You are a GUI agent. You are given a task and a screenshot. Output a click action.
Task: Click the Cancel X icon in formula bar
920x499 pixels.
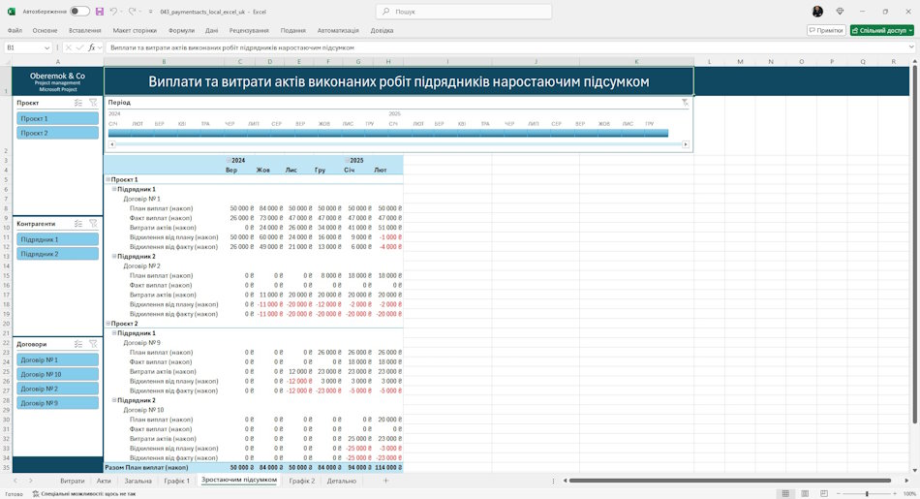(69, 47)
